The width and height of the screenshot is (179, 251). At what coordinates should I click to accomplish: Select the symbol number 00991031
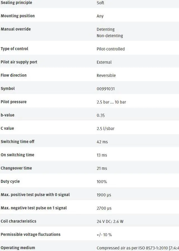[105, 89]
